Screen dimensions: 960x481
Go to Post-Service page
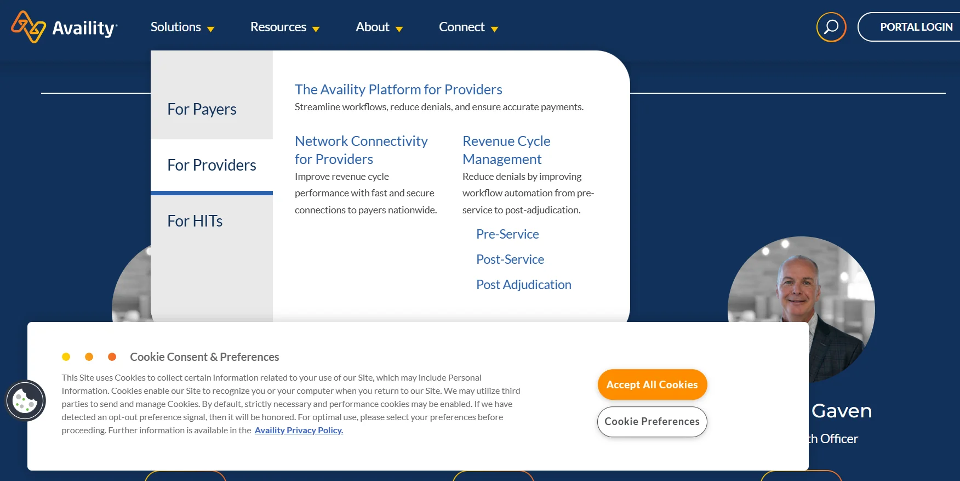[510, 259]
